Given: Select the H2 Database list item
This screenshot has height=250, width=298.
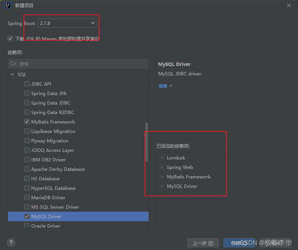Looking at the screenshot, I should point(46,178).
